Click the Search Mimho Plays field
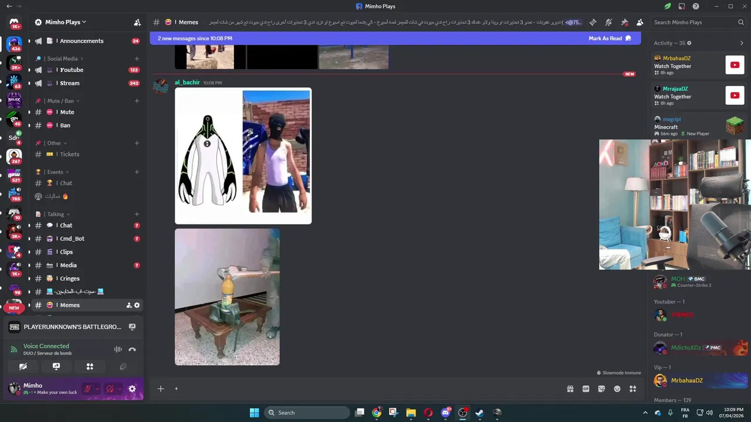 pyautogui.click(x=698, y=22)
